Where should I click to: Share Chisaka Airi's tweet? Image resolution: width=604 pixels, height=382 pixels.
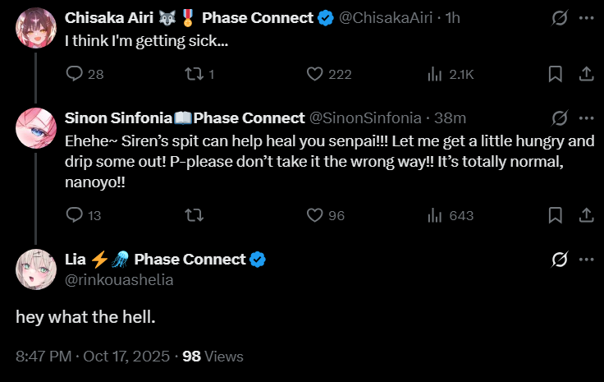pyautogui.click(x=587, y=74)
